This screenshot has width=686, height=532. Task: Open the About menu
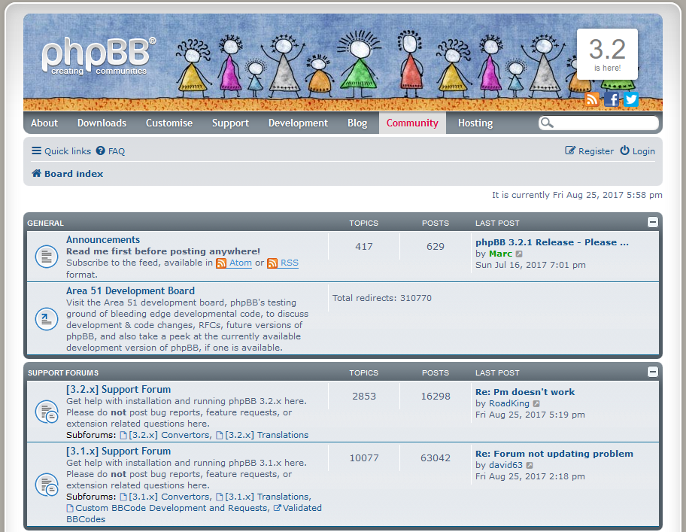click(44, 123)
